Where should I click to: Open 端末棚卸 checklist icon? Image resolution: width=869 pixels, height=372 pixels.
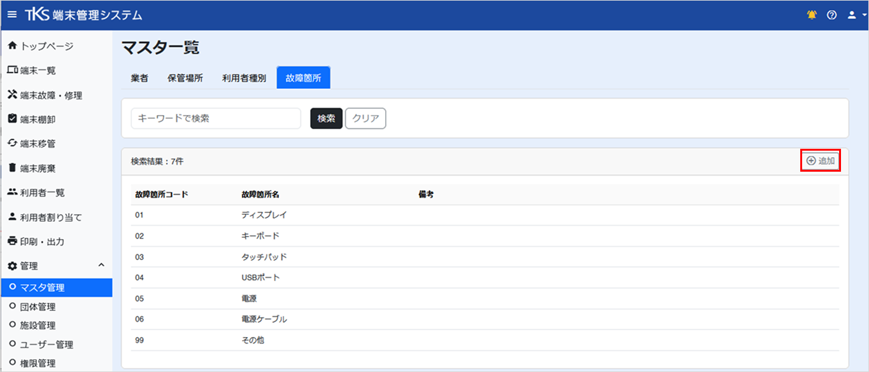pos(12,119)
